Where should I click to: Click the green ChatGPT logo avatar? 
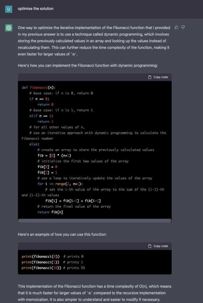coord(9,28)
